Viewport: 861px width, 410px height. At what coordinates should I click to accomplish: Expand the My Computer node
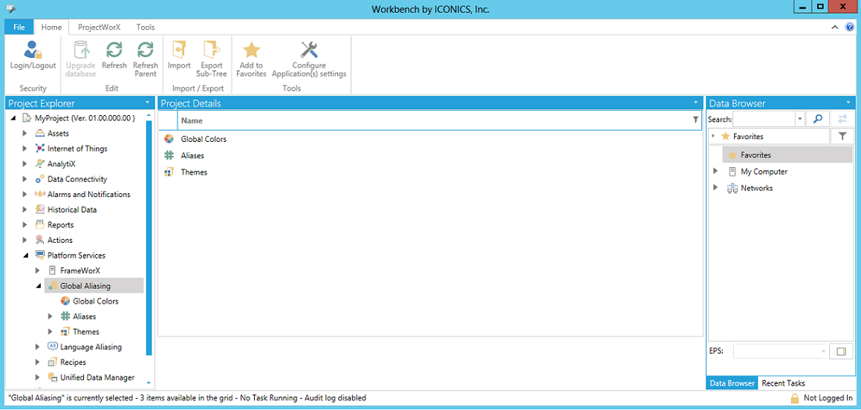715,172
